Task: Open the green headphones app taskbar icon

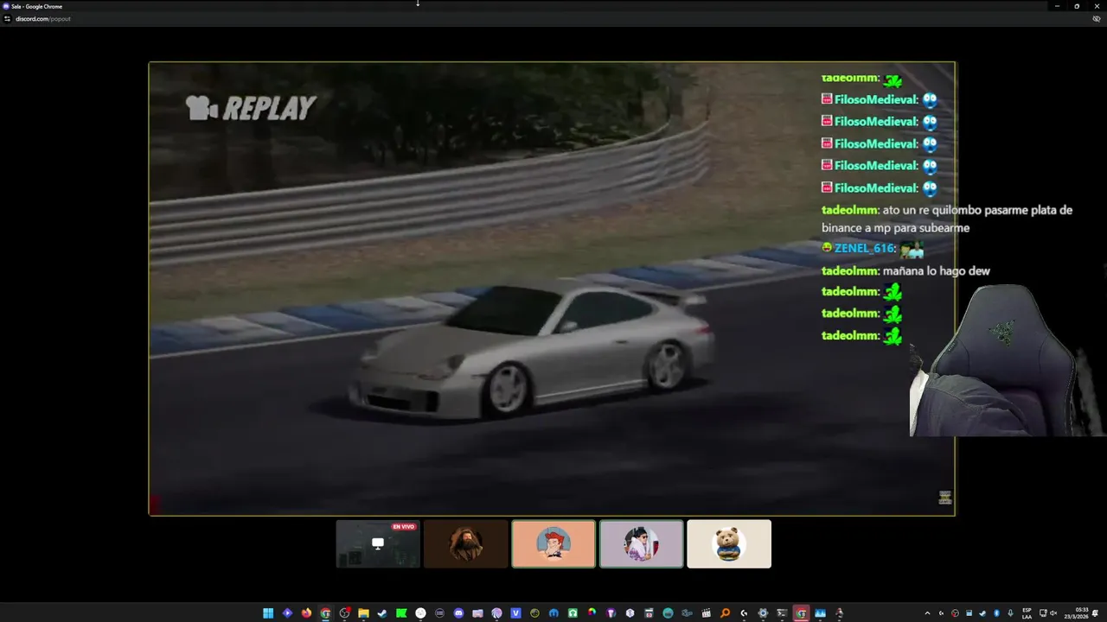Action: click(x=573, y=613)
